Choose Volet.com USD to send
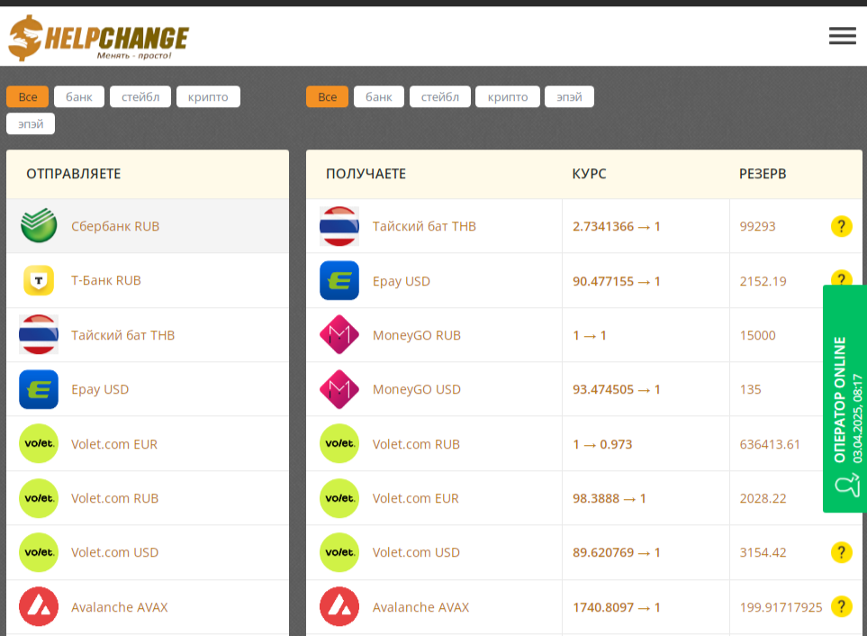Screen dimensions: 867x636 point(148,552)
